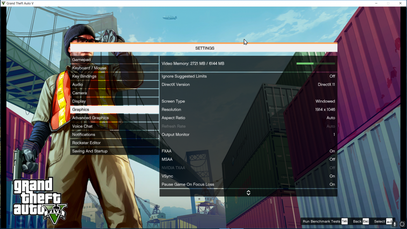This screenshot has height=229, width=407.
Task: Run Benchmark Tests from the bottom bar
Action: (x=325, y=221)
